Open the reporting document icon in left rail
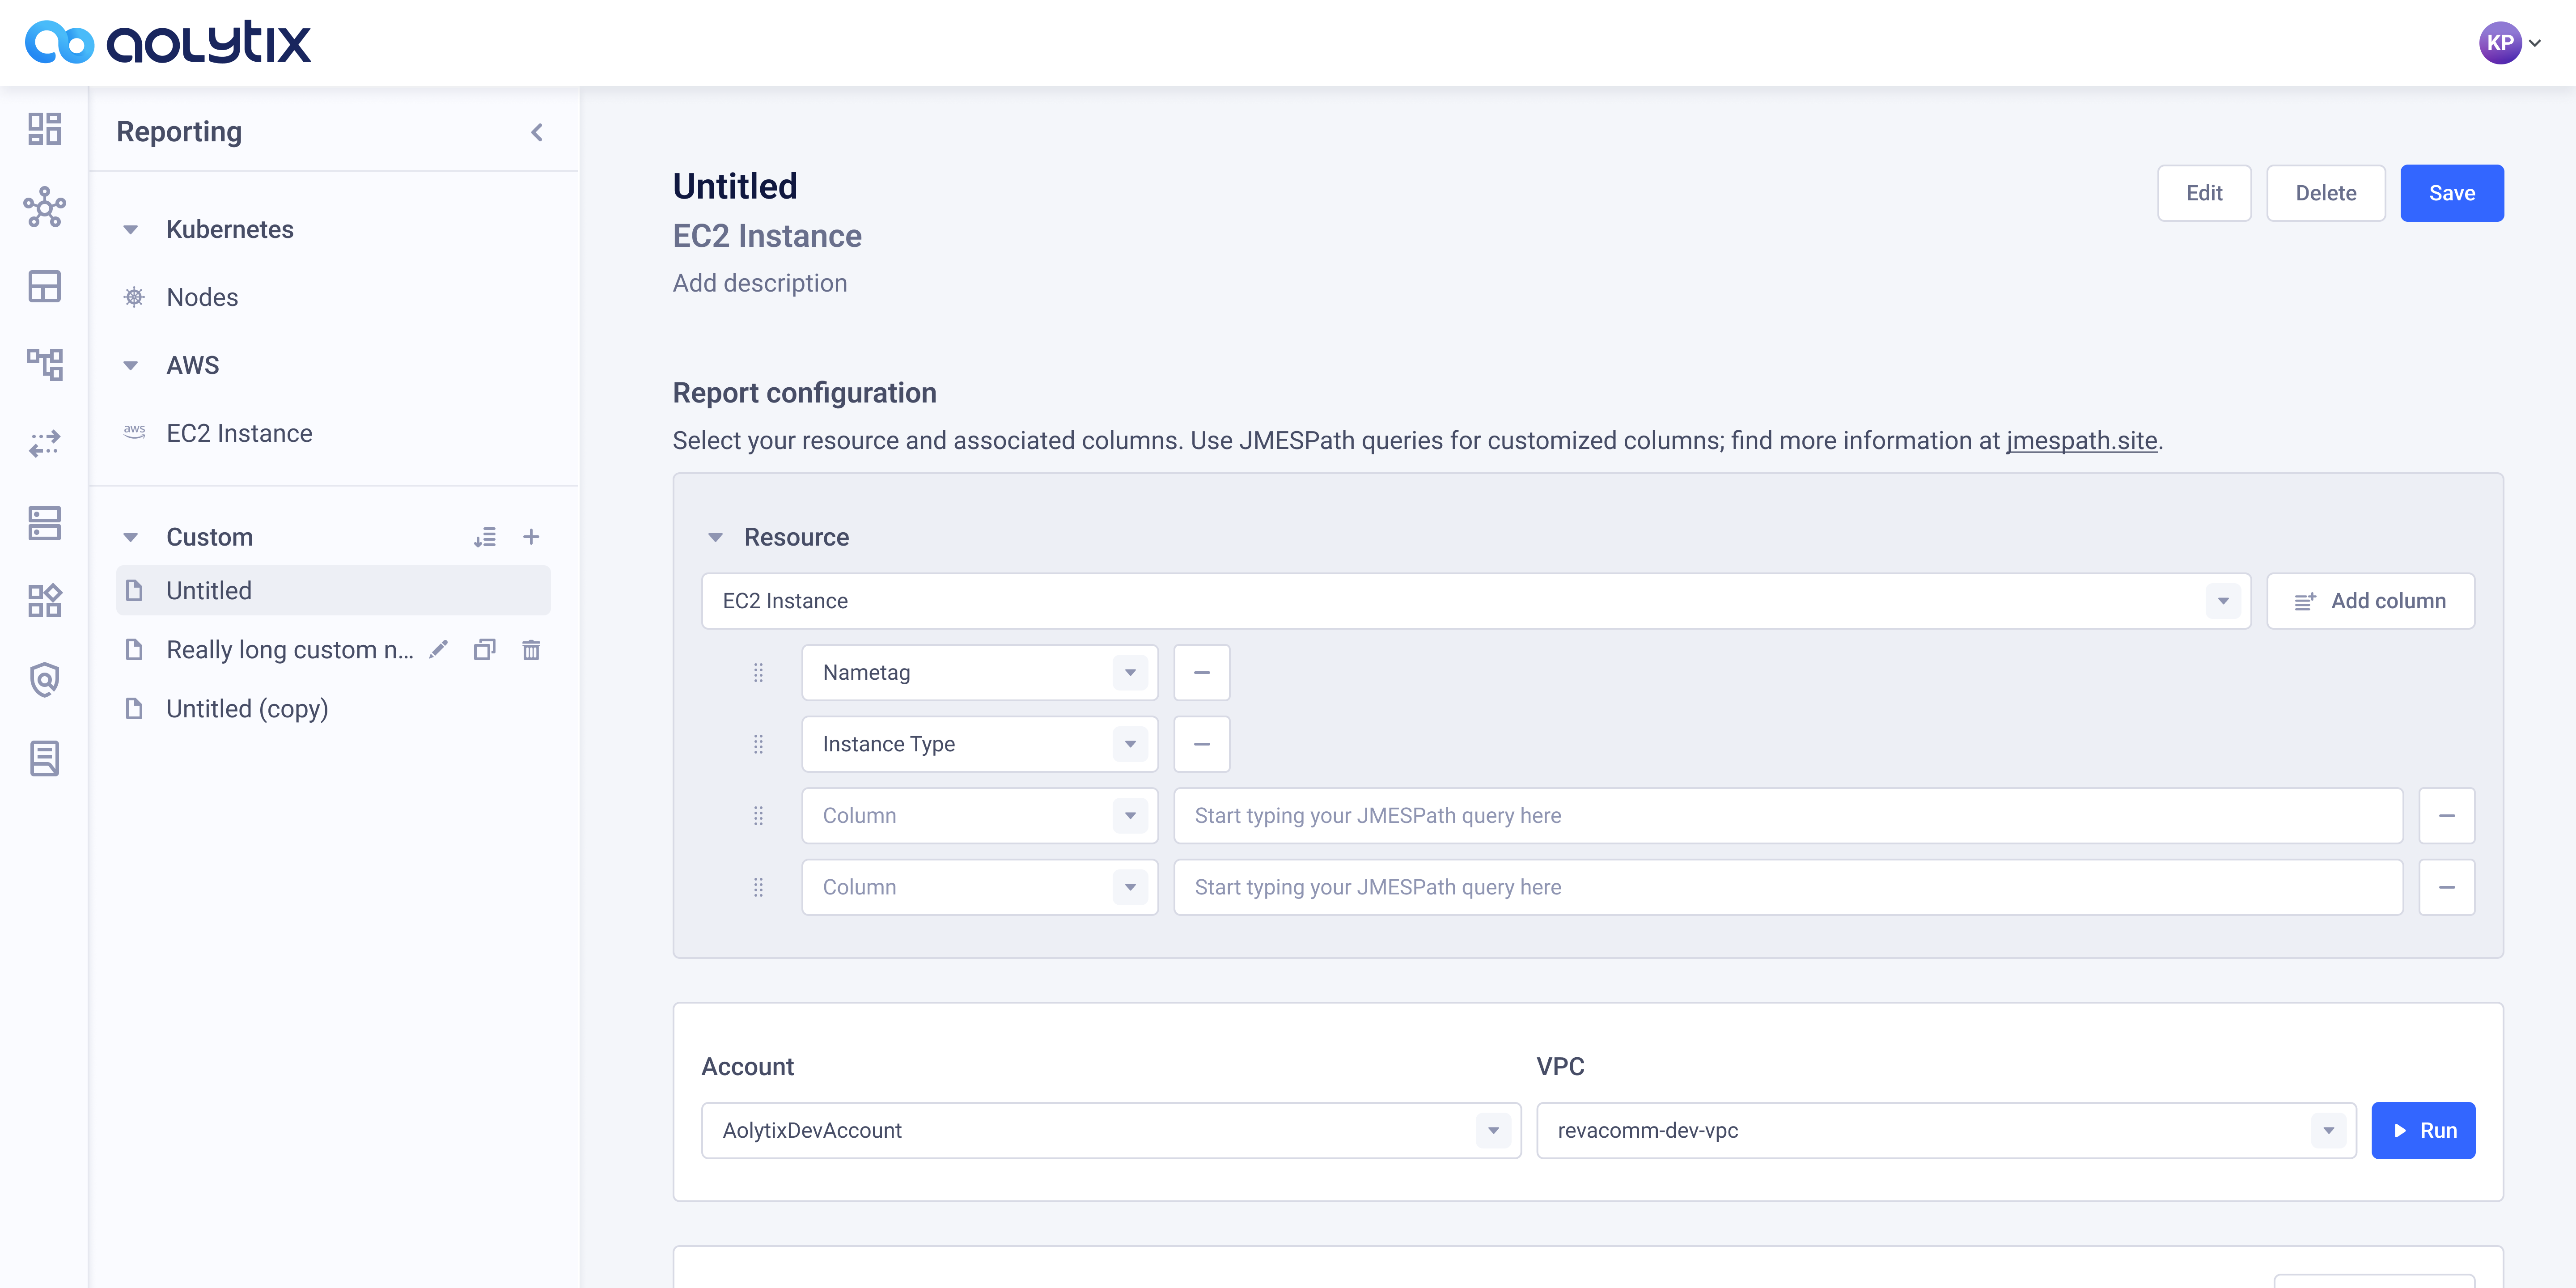 (x=44, y=758)
